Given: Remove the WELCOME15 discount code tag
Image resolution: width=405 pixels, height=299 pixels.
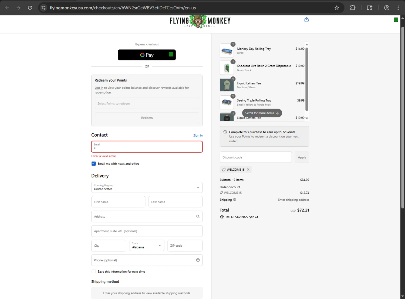Looking at the screenshot, I should pyautogui.click(x=248, y=169).
